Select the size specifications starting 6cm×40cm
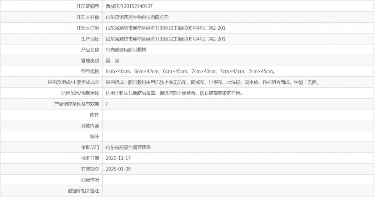Image resolution: width=375 pixels, height=198 pixels. point(191,71)
